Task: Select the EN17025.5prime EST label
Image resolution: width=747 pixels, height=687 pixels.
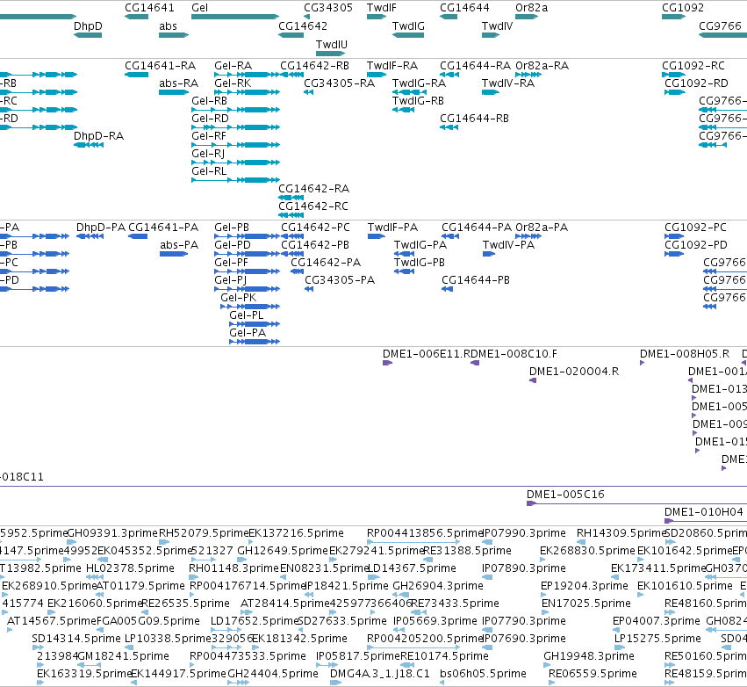Action: coord(586,603)
